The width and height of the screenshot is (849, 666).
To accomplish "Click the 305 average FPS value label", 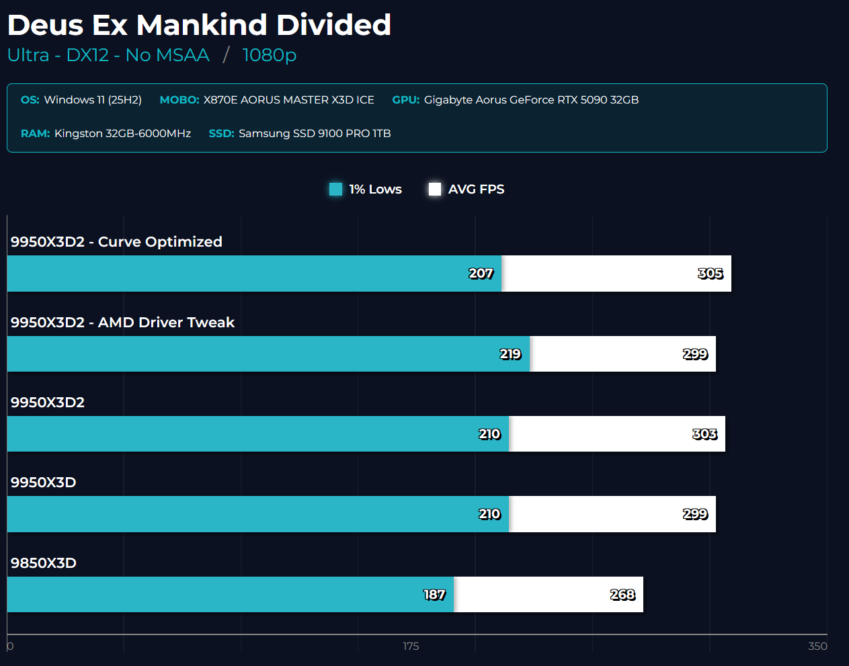I will (x=710, y=274).
